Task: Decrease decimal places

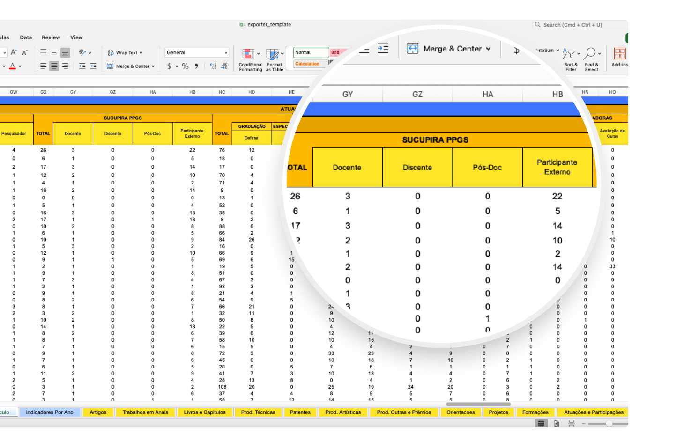Action: coord(224,66)
